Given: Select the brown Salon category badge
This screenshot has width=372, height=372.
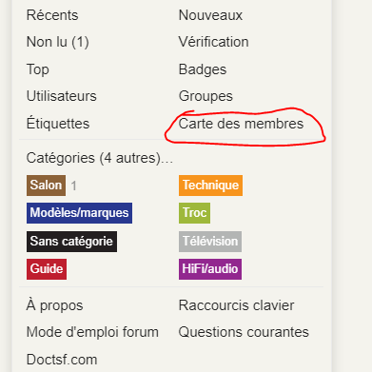Looking at the screenshot, I should coord(46,186).
